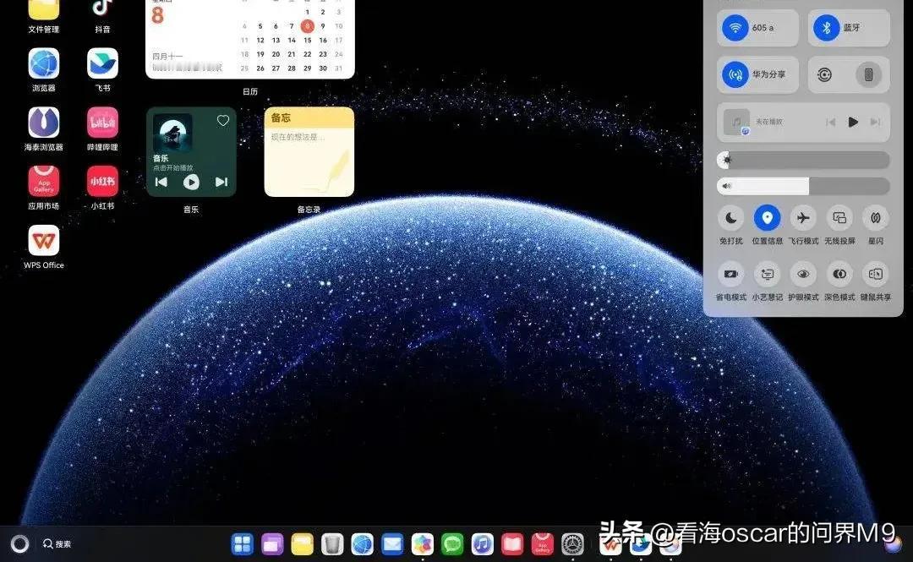Image resolution: width=913 pixels, height=562 pixels.
Task: Previous track in control panel player
Action: click(x=831, y=122)
